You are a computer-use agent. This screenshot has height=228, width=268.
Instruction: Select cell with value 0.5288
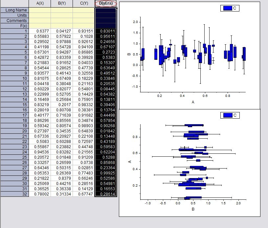click(x=106, y=157)
